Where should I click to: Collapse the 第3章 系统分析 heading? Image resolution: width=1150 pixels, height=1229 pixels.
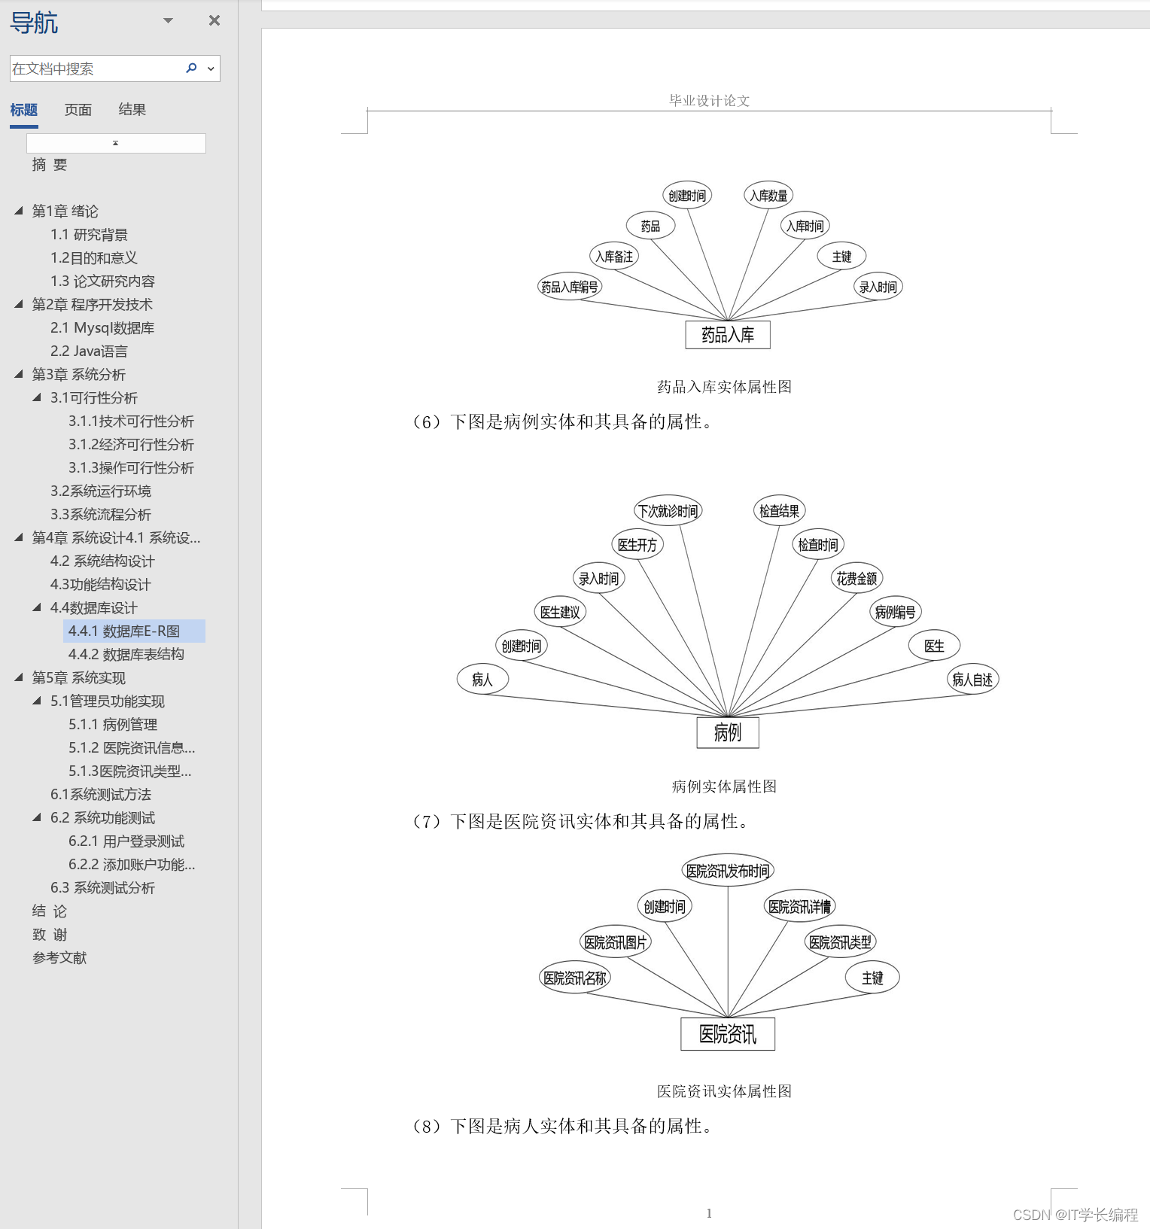[x=19, y=374]
